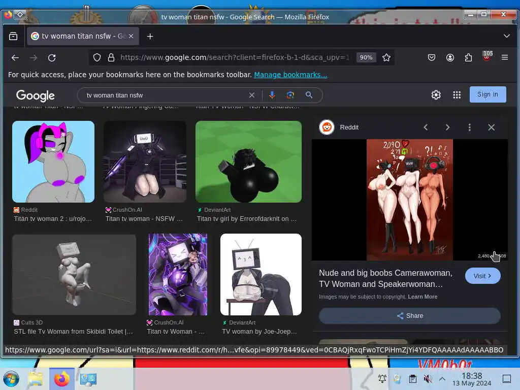Open the Firefox hamburger application menu
Screen dimensions: 520x390
tap(505, 57)
